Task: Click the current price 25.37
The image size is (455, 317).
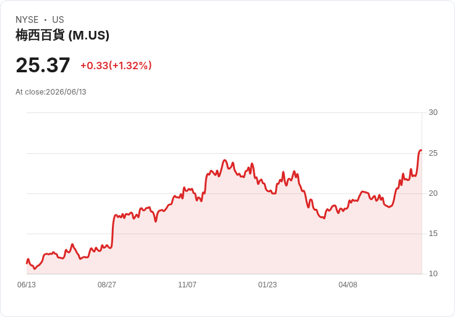Action: (x=43, y=65)
